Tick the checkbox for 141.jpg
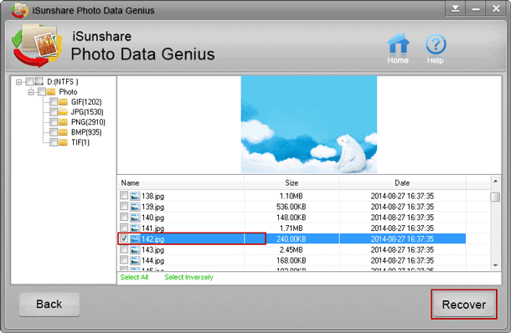The width and height of the screenshot is (511, 333). click(124, 228)
